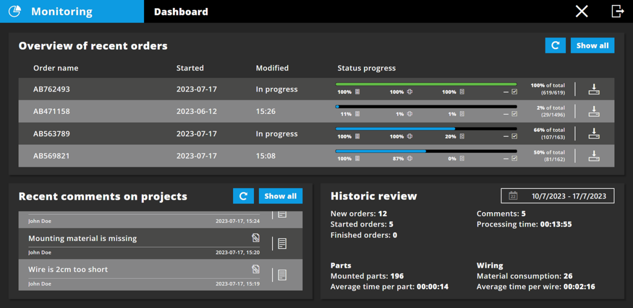633x308 pixels.
Task: Toggle the checkbox in the AB762493 status row
Action: coord(514,92)
